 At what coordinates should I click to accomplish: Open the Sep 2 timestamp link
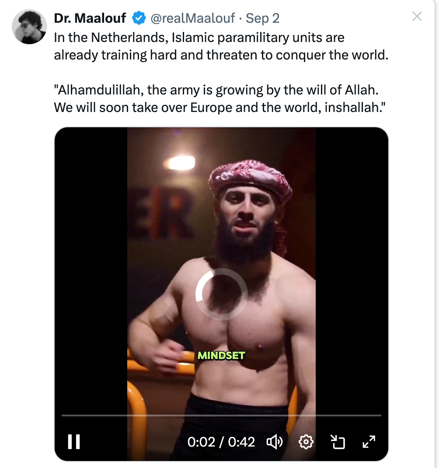click(262, 18)
